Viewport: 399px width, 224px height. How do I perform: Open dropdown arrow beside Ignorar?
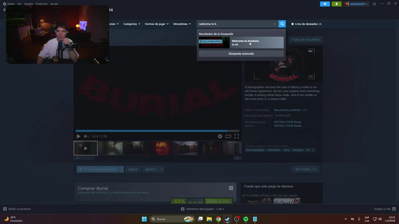tap(161, 169)
